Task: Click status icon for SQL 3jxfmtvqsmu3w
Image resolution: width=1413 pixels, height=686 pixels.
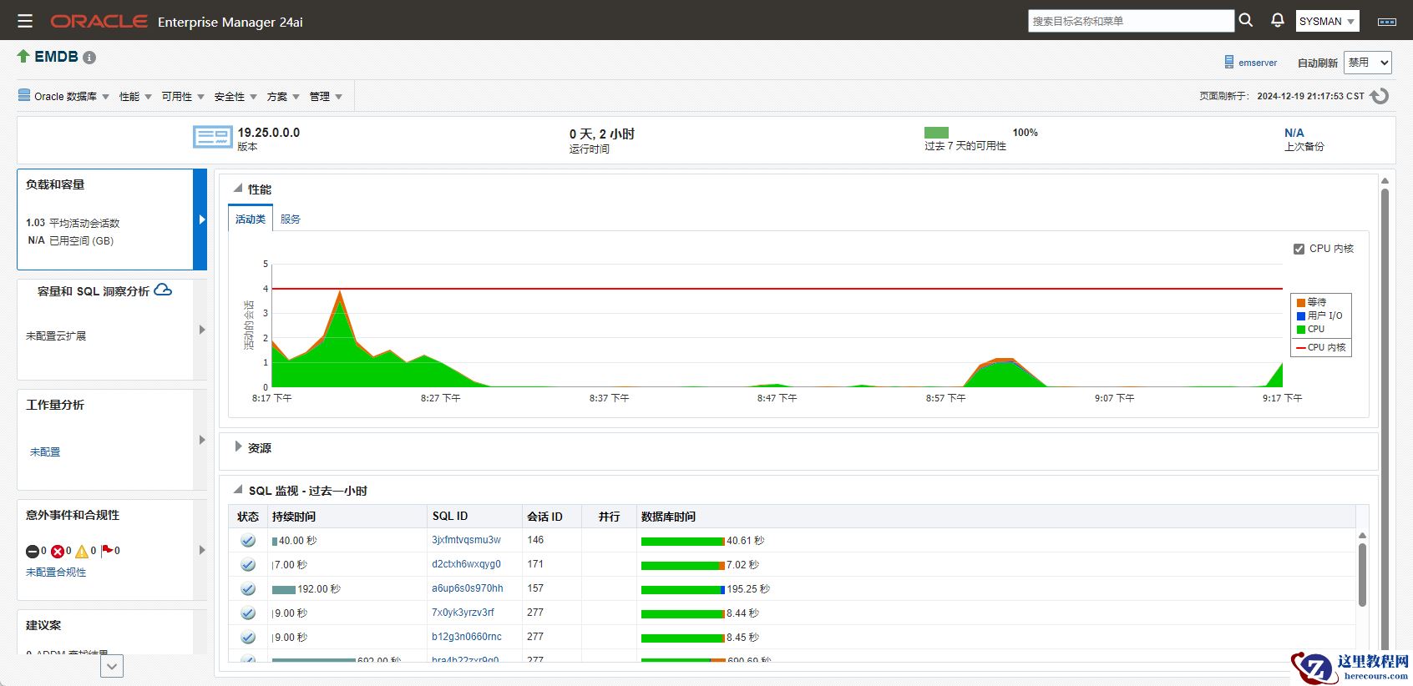Action: (x=248, y=541)
